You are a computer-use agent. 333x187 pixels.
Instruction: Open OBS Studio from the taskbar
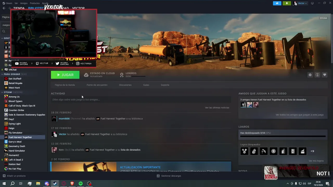click(89, 184)
